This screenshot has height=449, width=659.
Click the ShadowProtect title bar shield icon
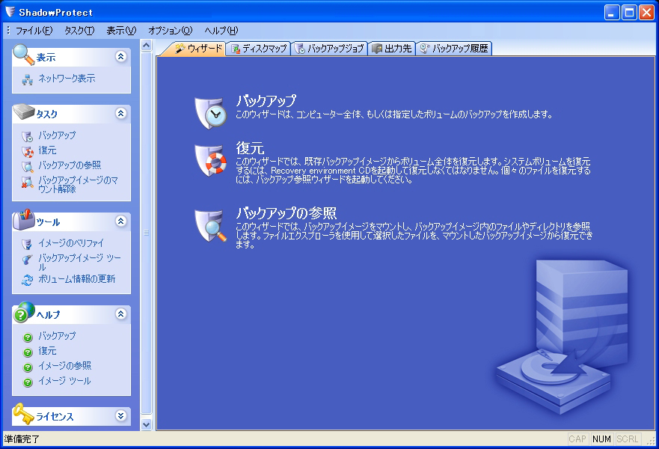point(10,12)
